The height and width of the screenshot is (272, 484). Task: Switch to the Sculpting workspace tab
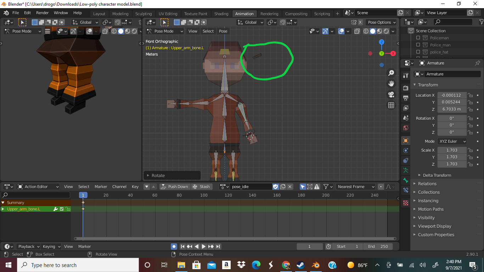pyautogui.click(x=143, y=14)
